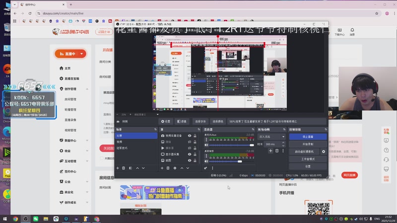
Task: Expand 数据中心 sidebar section
Action: (87, 141)
